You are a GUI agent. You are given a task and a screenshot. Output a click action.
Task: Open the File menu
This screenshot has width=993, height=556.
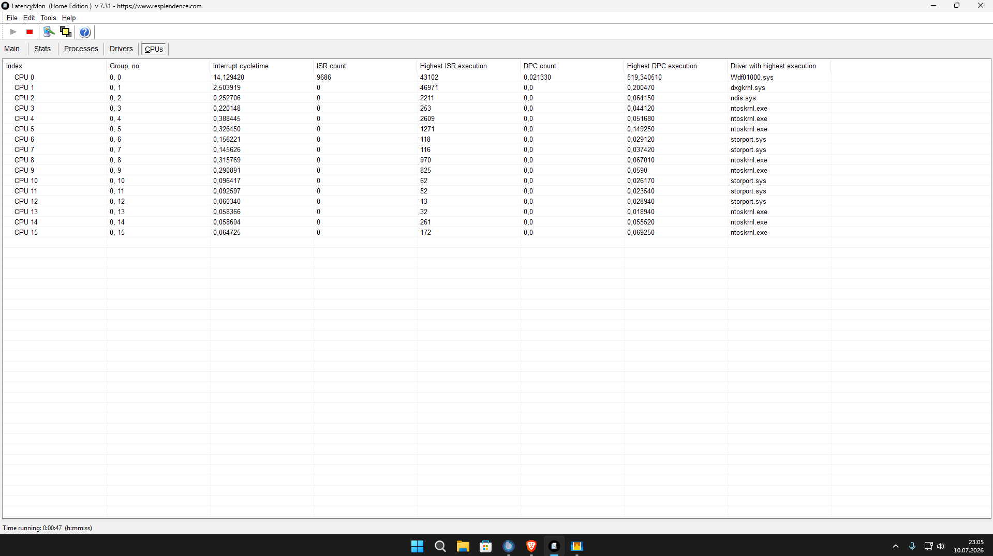tap(12, 18)
